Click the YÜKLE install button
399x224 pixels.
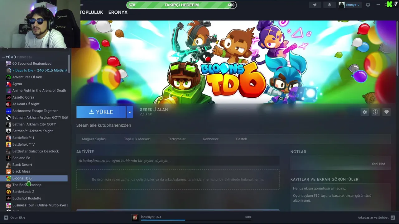[x=101, y=112]
